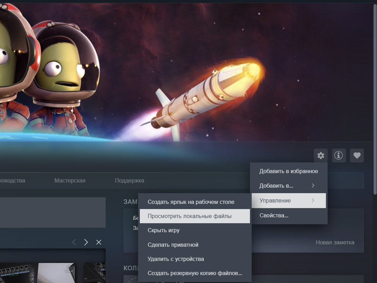This screenshot has height=283, width=377.
Task: Click the game info circle icon
Action: tap(339, 155)
